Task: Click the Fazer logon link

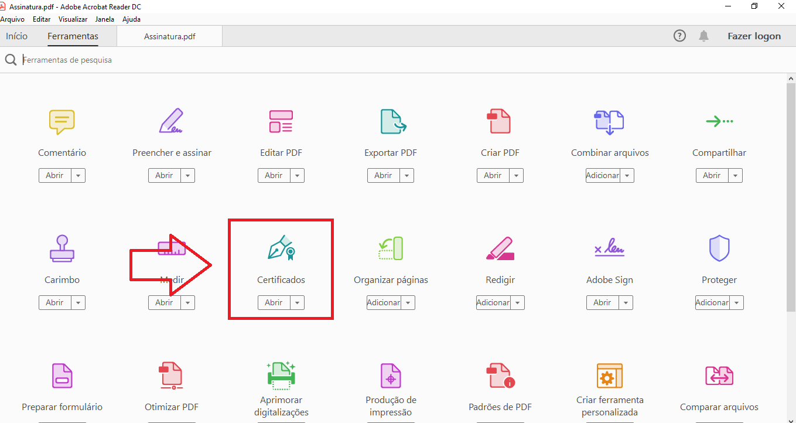Action: coord(754,36)
